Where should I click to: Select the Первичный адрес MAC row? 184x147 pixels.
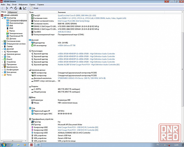tap(52, 114)
